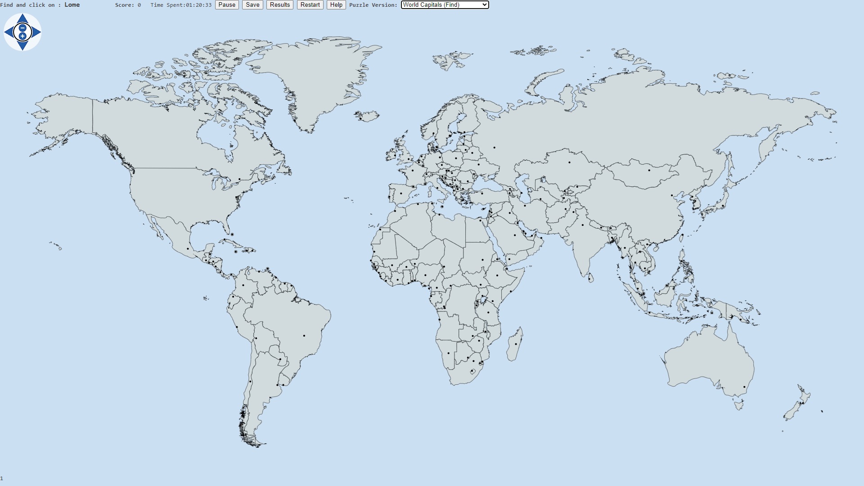Click the capital dot in Kazakhstan
864x486 pixels.
tap(569, 162)
